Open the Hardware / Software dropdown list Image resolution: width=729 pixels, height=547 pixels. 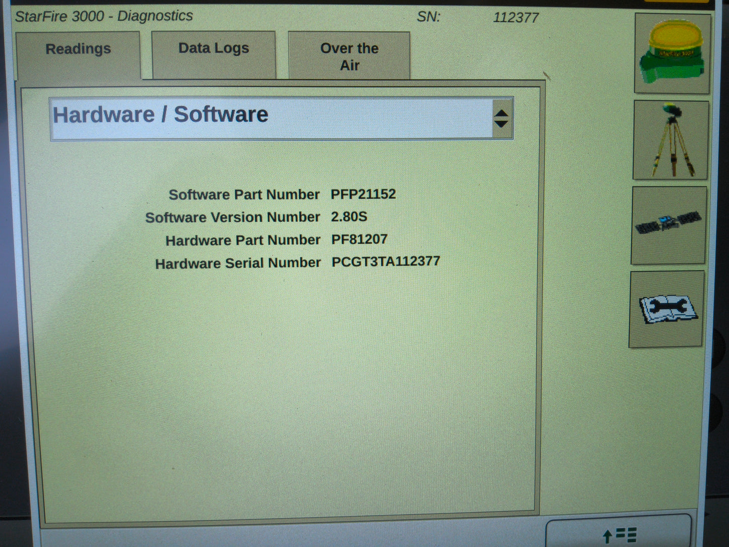[282, 119]
